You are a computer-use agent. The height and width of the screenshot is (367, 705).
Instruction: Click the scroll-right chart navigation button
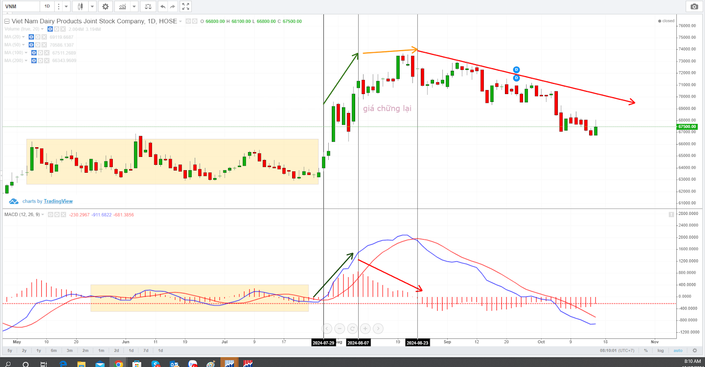pos(378,328)
